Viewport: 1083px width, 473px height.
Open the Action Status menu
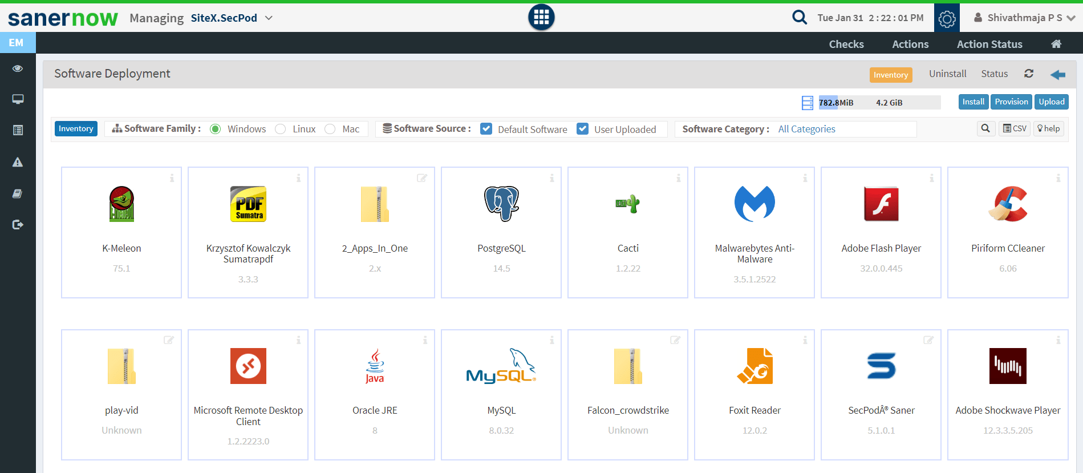tap(989, 44)
